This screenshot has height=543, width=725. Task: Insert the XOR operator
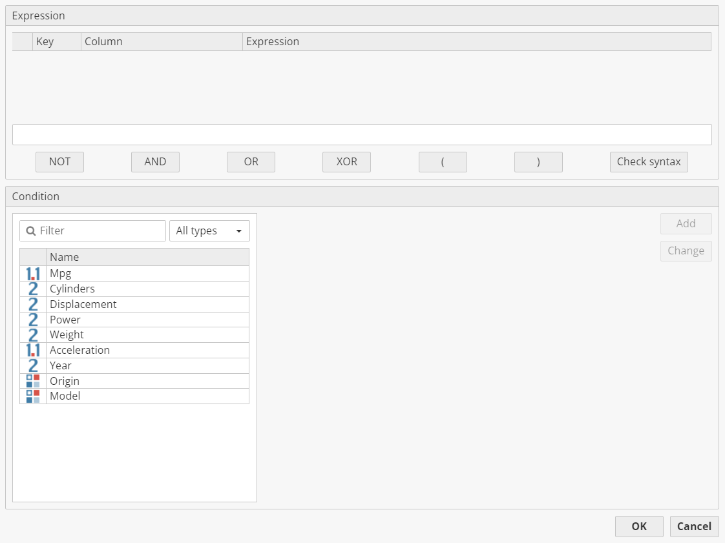[x=346, y=162]
